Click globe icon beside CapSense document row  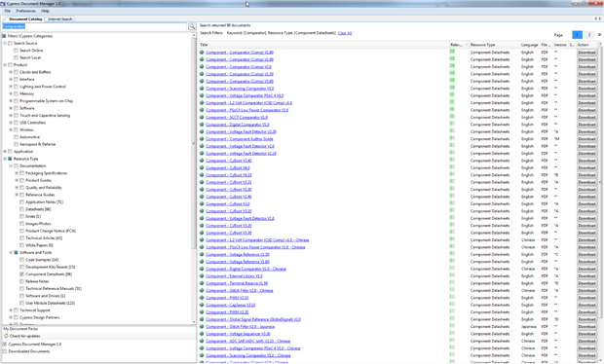(x=202, y=305)
